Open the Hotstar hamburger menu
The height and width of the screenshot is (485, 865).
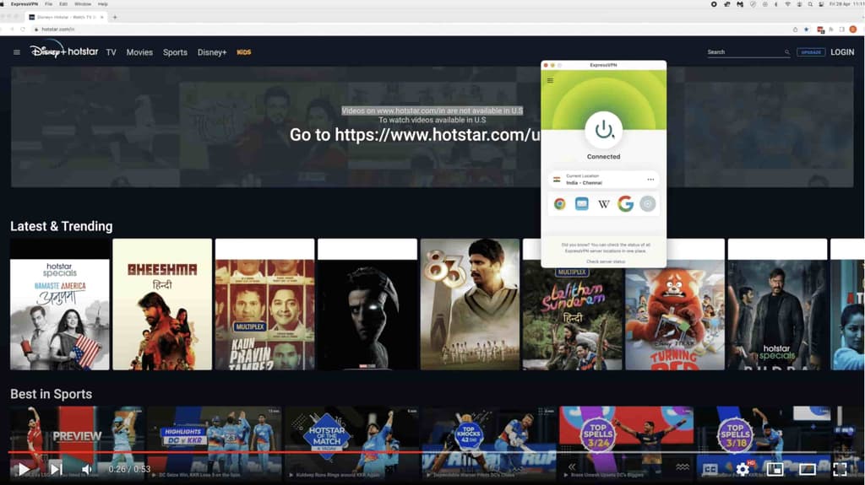pyautogui.click(x=17, y=52)
